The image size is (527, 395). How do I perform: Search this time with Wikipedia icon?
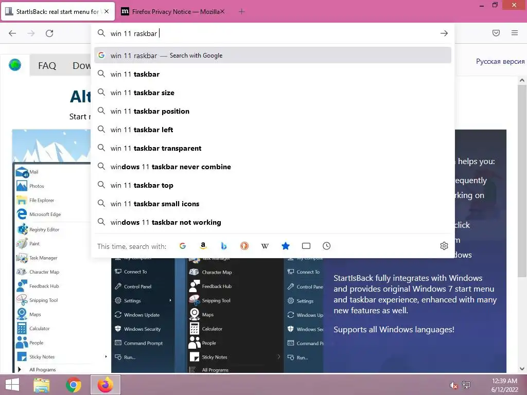click(x=265, y=246)
